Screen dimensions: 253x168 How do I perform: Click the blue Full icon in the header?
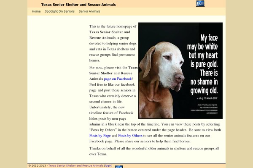tap(200, 3)
